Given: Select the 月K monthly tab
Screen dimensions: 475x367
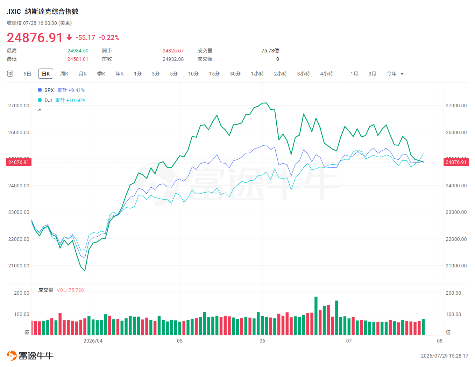Looking at the screenshot, I should (83, 74).
